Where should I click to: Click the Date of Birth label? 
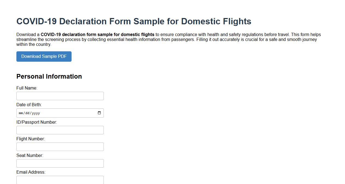coord(29,105)
